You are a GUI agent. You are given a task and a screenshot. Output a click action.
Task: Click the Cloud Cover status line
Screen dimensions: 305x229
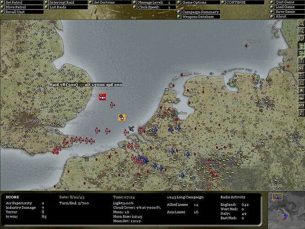tap(137, 207)
